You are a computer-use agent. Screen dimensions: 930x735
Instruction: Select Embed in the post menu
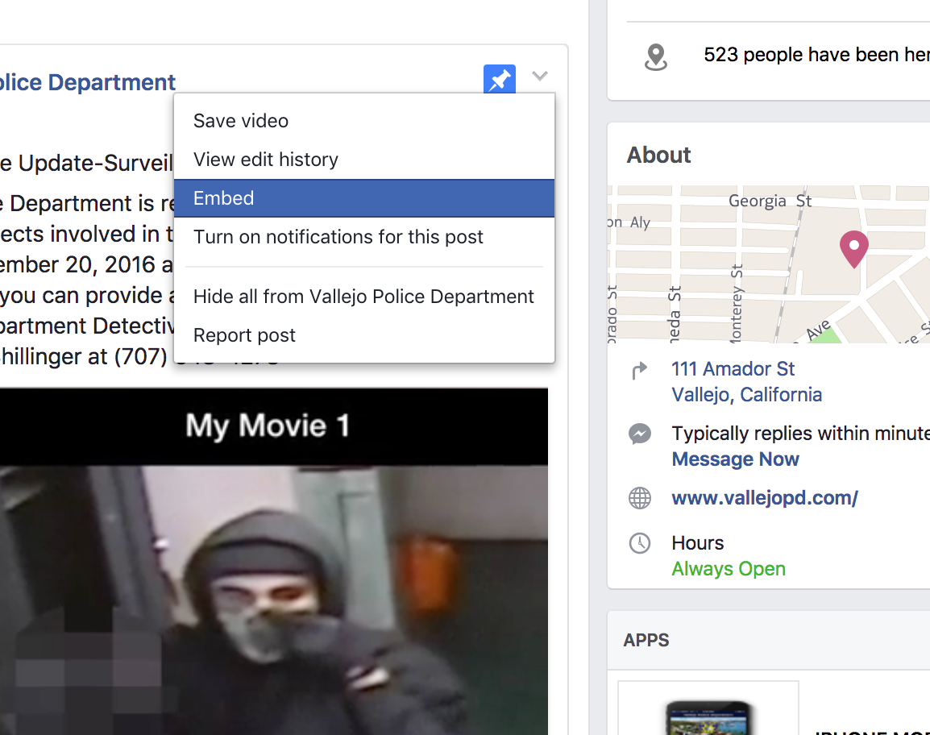click(x=224, y=198)
